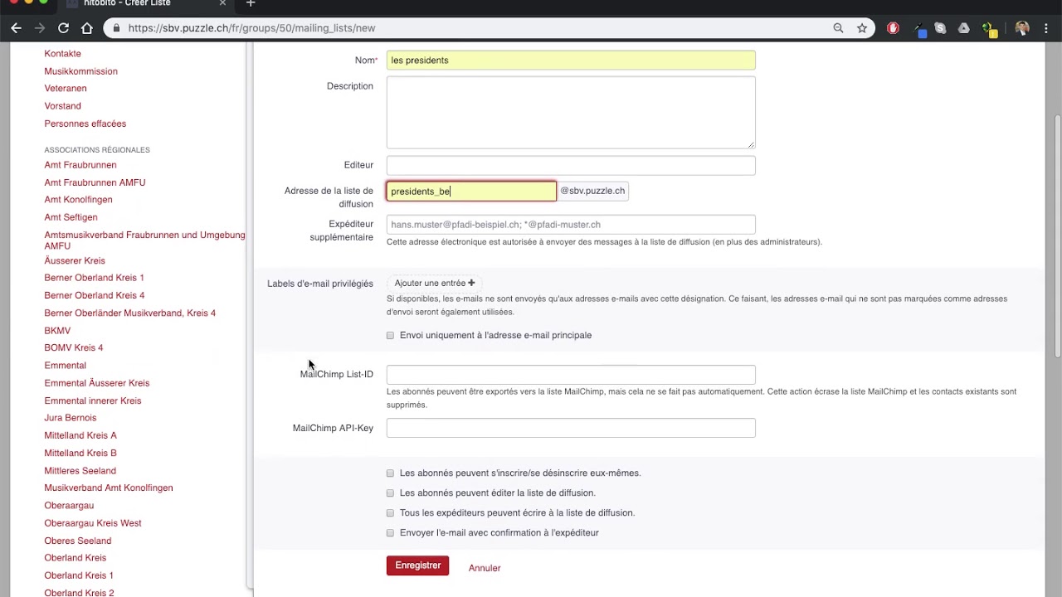The width and height of the screenshot is (1062, 597).
Task: Select Berner Oberland Kreis 4 link
Action: pos(95,295)
